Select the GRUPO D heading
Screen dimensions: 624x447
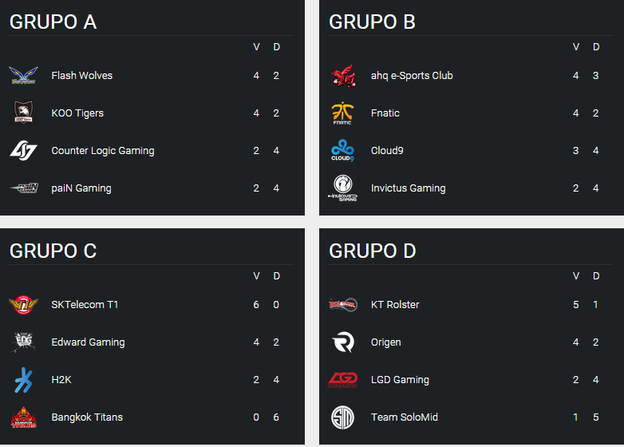pyautogui.click(x=373, y=251)
